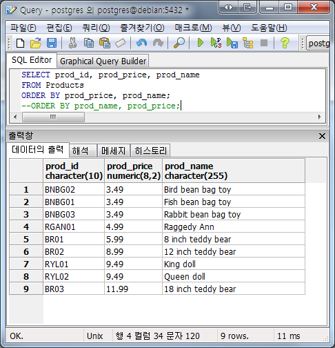Select row 5 via its row header
Screen dimensions: 335x348
point(26,239)
